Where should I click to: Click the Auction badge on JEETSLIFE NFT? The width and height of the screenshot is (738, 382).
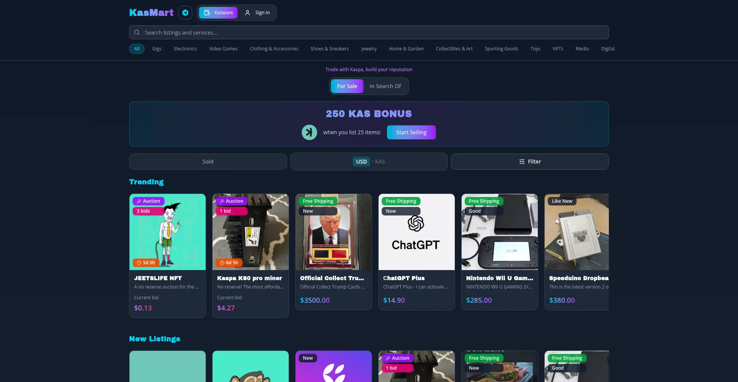click(x=149, y=201)
